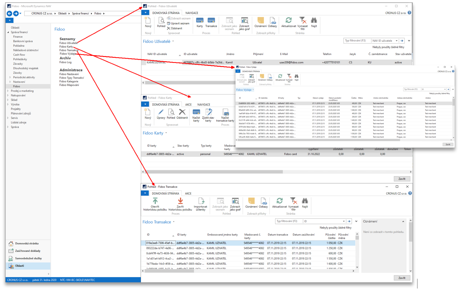Expand Periodické aktivity tree node
460x291 pixels.
click(10, 77)
